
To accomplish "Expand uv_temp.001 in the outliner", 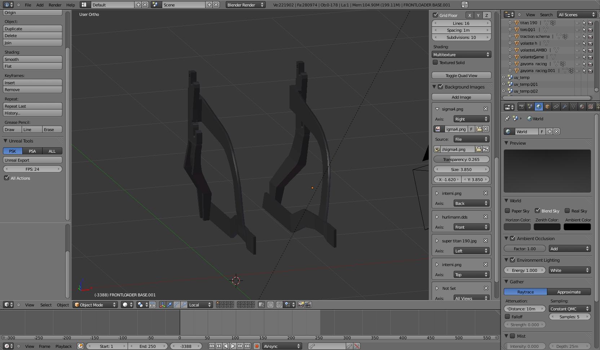I will [504, 84].
